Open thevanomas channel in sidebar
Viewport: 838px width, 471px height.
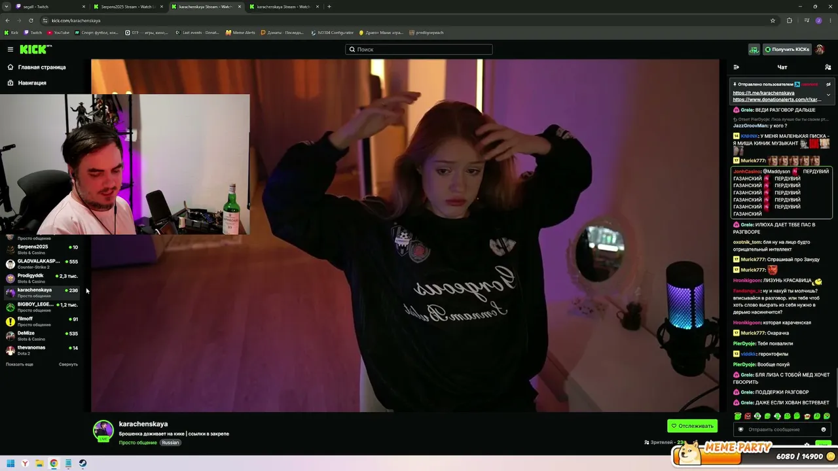coord(42,350)
